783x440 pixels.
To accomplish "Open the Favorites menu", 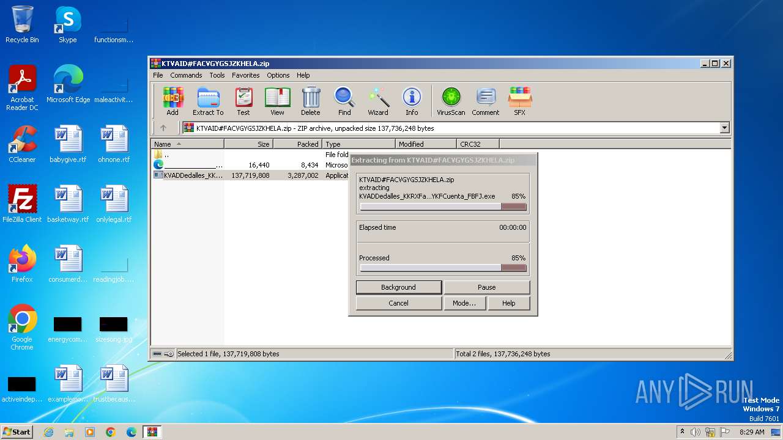I will coord(245,75).
